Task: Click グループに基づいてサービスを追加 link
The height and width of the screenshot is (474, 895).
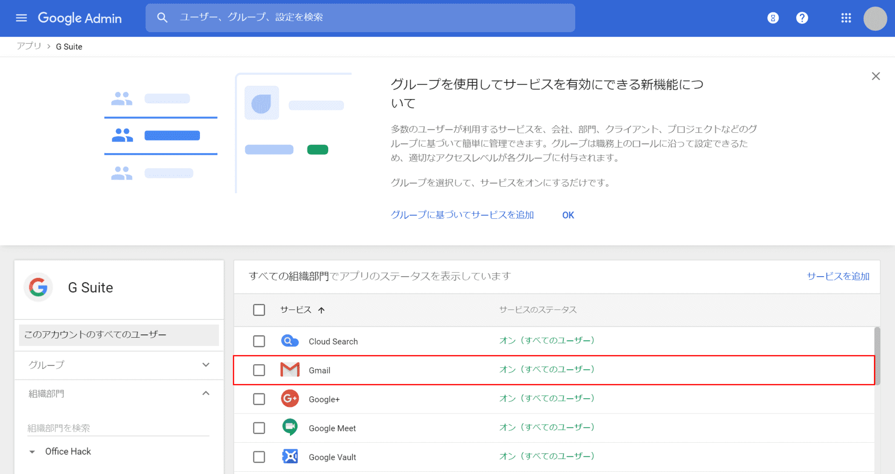Action: [462, 215]
